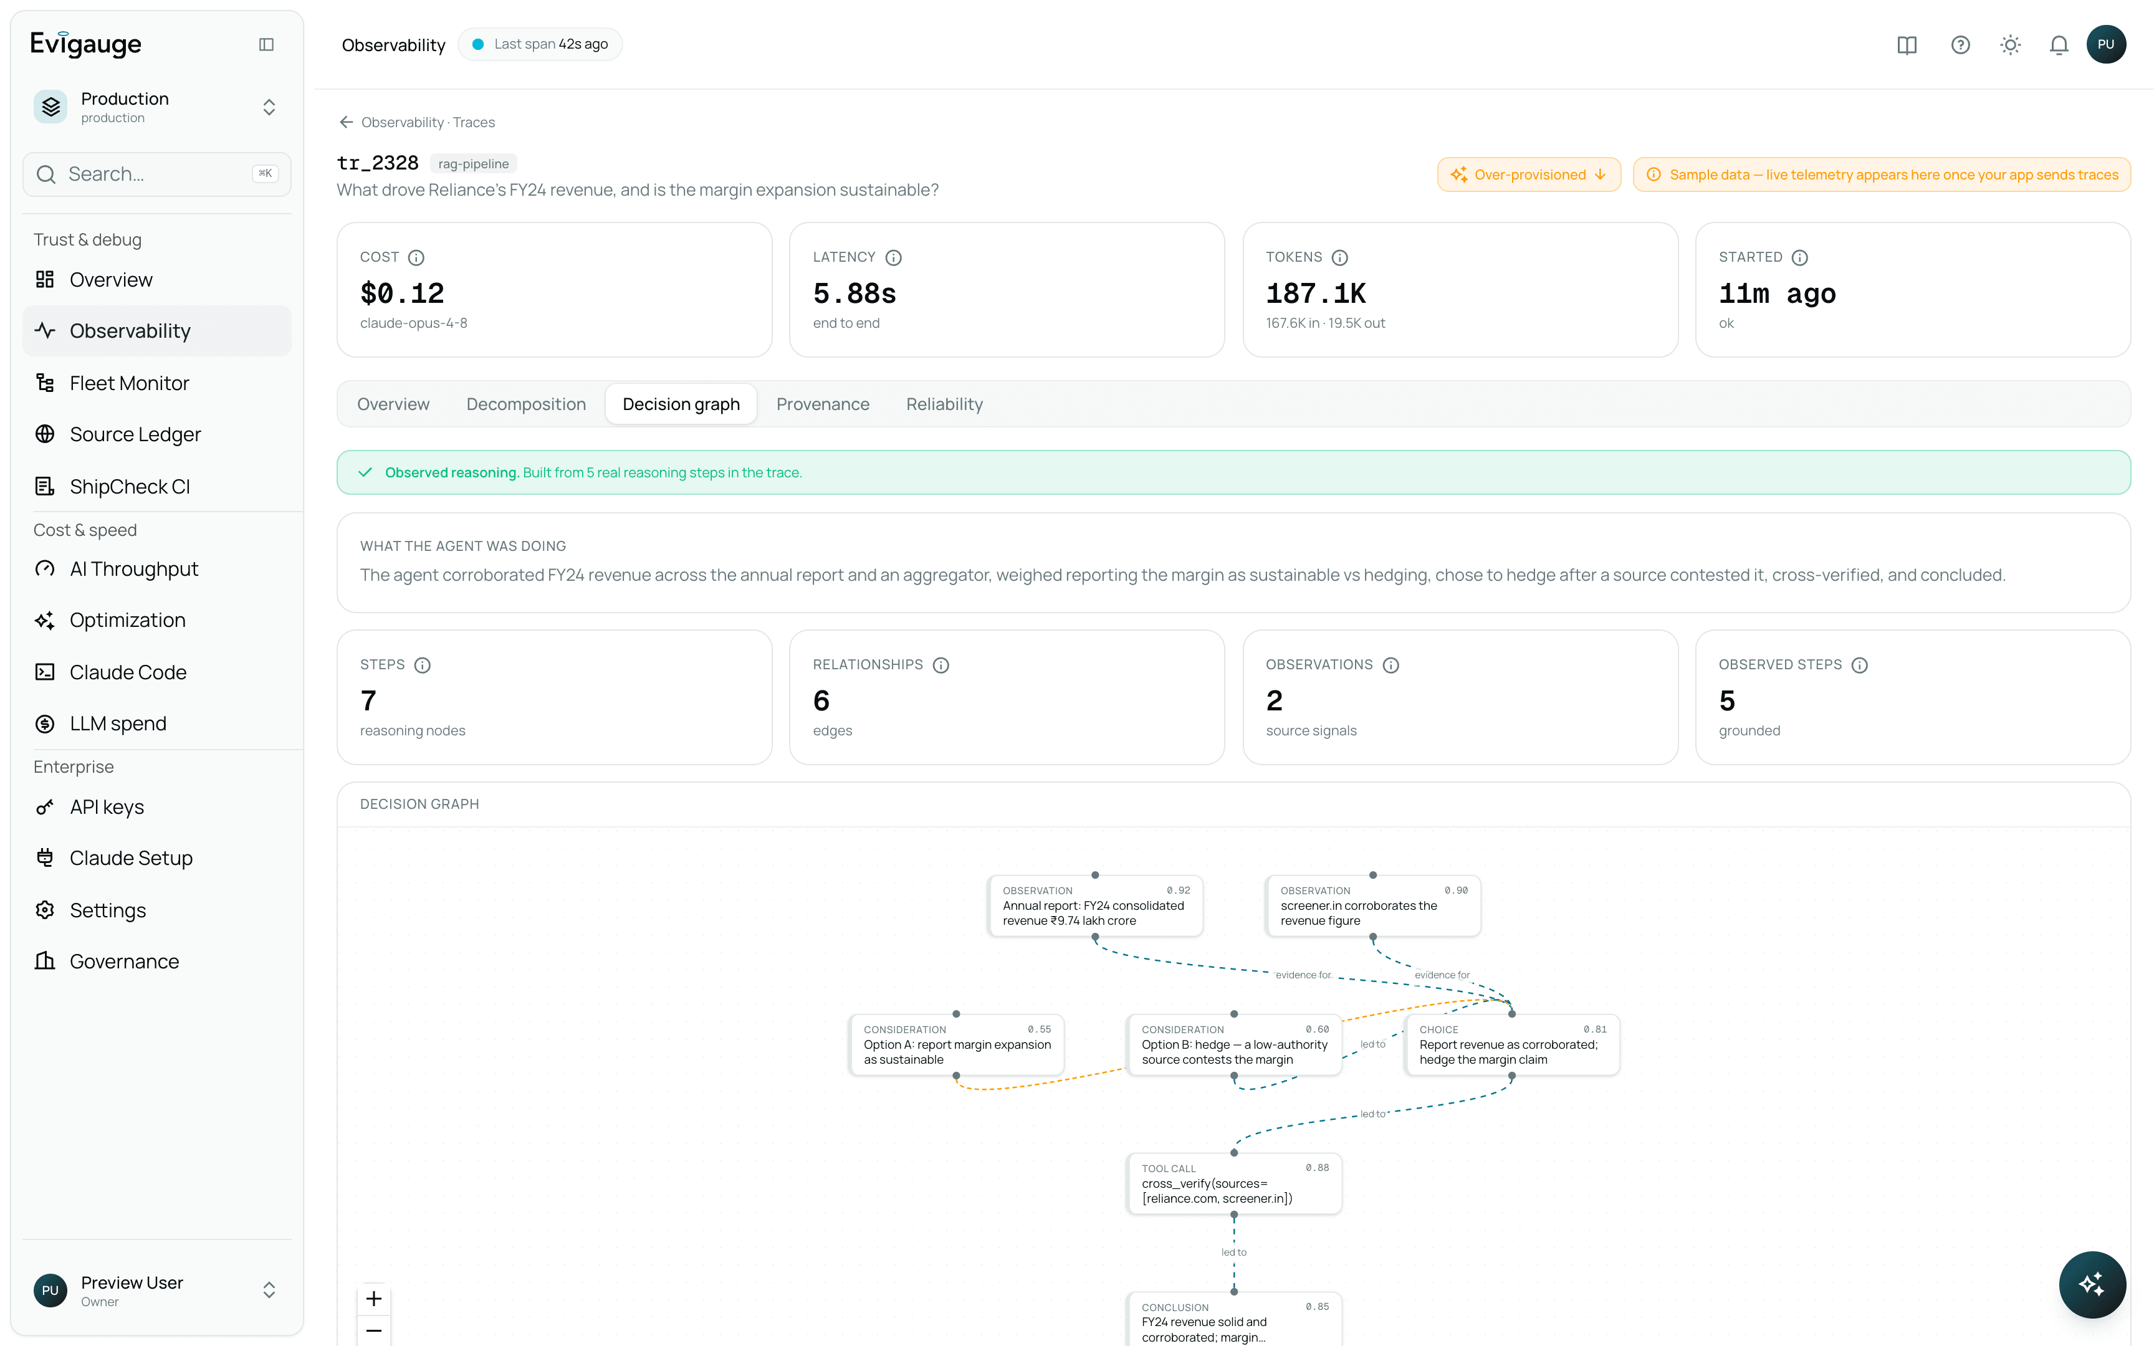This screenshot has width=2154, height=1346.
Task: Open Source Ledger in the sidebar
Action: (156, 434)
